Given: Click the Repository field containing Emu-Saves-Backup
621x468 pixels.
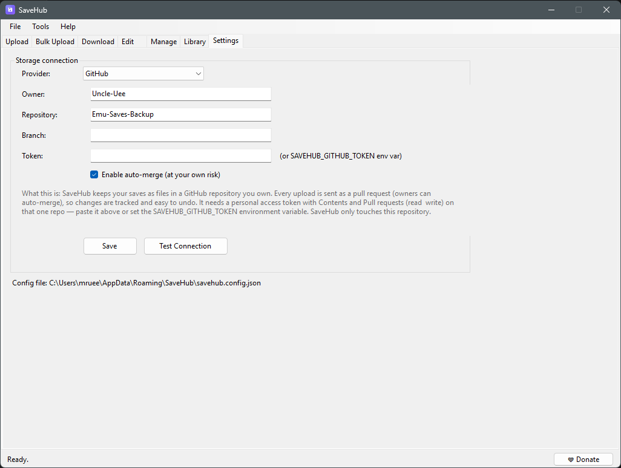Looking at the screenshot, I should [180, 115].
